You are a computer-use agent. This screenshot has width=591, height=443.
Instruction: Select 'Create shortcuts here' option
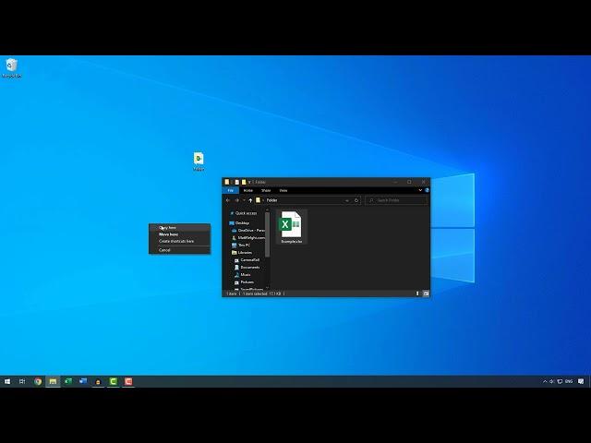click(x=179, y=241)
